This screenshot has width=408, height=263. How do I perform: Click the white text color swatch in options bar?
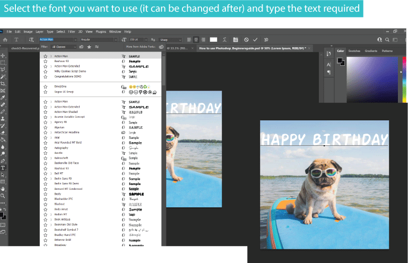pyautogui.click(x=213, y=39)
